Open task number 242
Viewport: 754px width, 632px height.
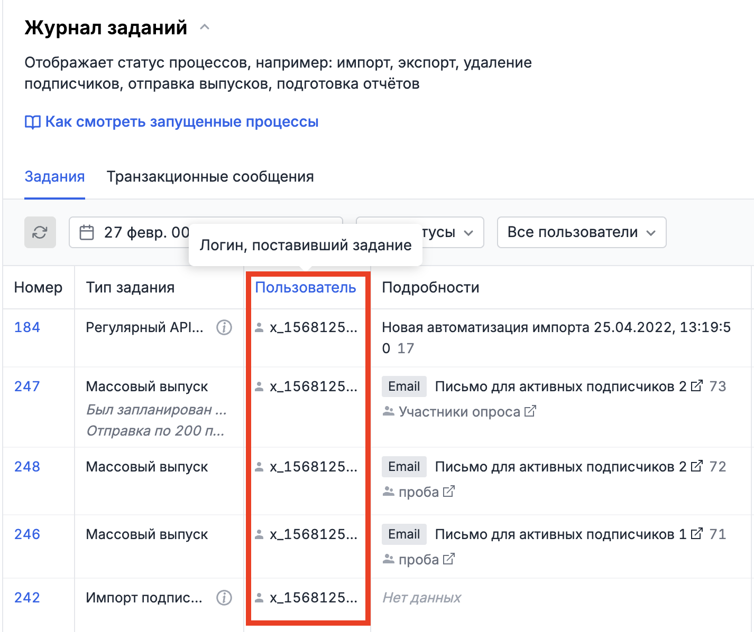pos(27,598)
